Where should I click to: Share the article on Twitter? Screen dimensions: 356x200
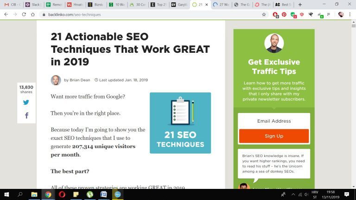[26, 102]
